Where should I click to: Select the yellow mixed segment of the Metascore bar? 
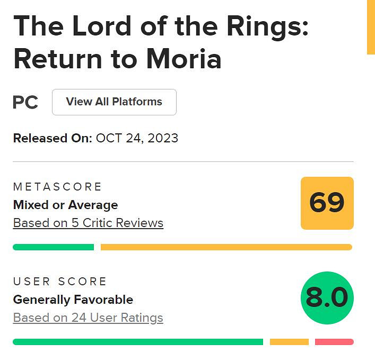[226, 247]
